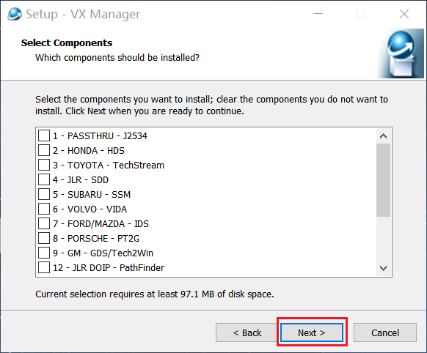This screenshot has width=427, height=353.
Task: Close the Setup - VX Manager window
Action: click(x=404, y=14)
